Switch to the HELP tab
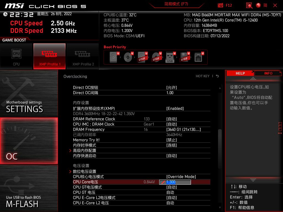The image size is (283, 212). (x=240, y=73)
